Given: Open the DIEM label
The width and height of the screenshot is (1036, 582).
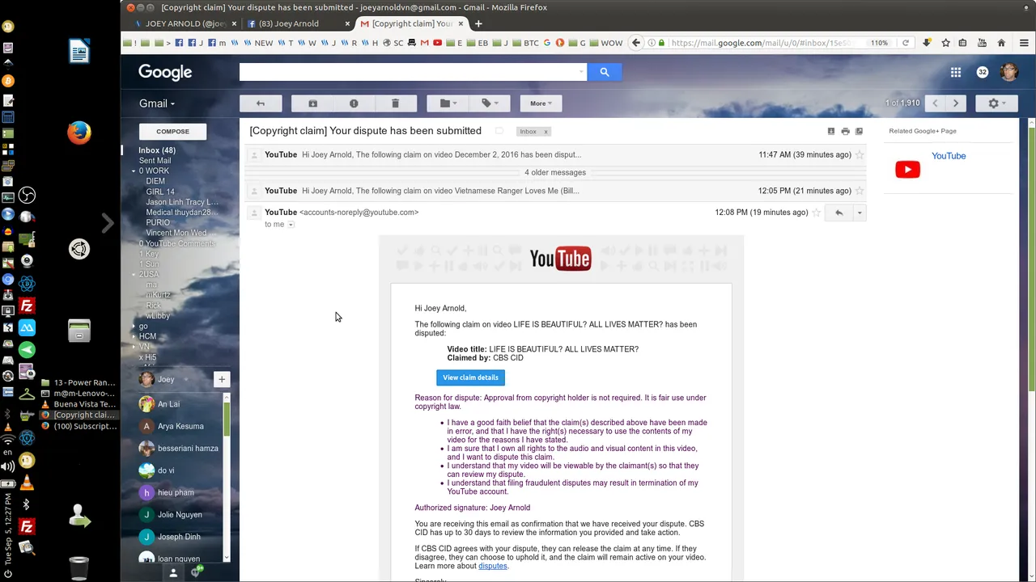Looking at the screenshot, I should click(x=155, y=181).
